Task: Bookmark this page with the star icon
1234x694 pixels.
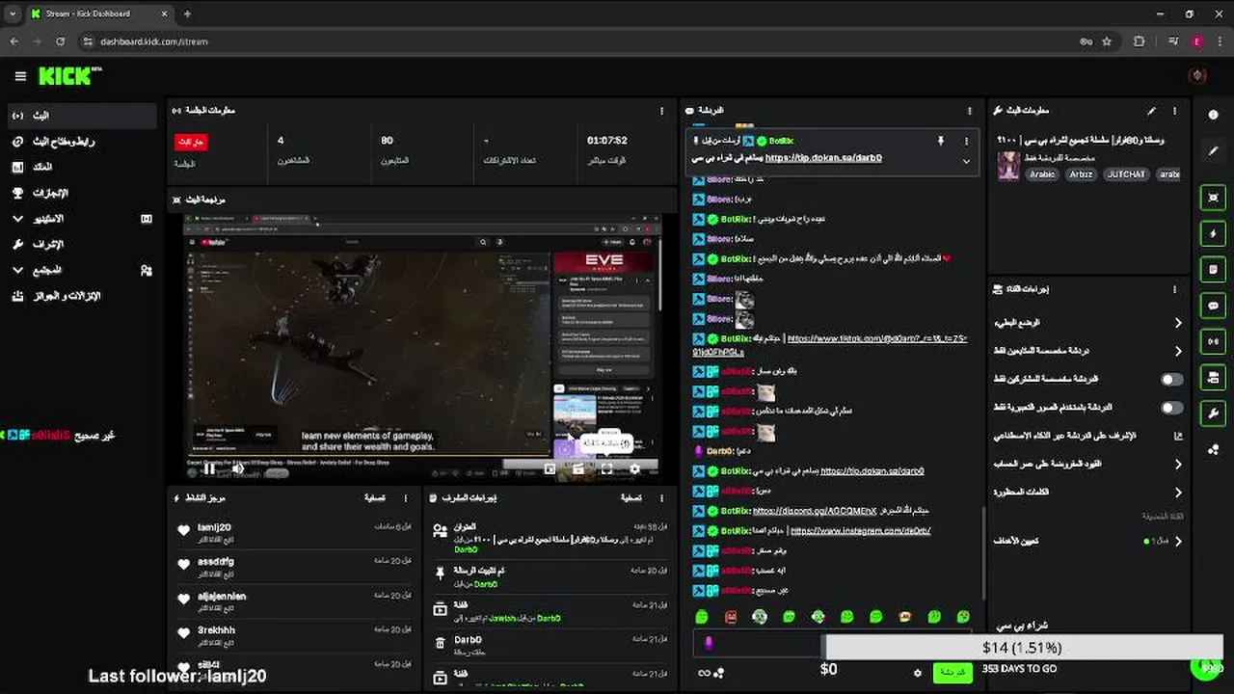Action: [1107, 41]
